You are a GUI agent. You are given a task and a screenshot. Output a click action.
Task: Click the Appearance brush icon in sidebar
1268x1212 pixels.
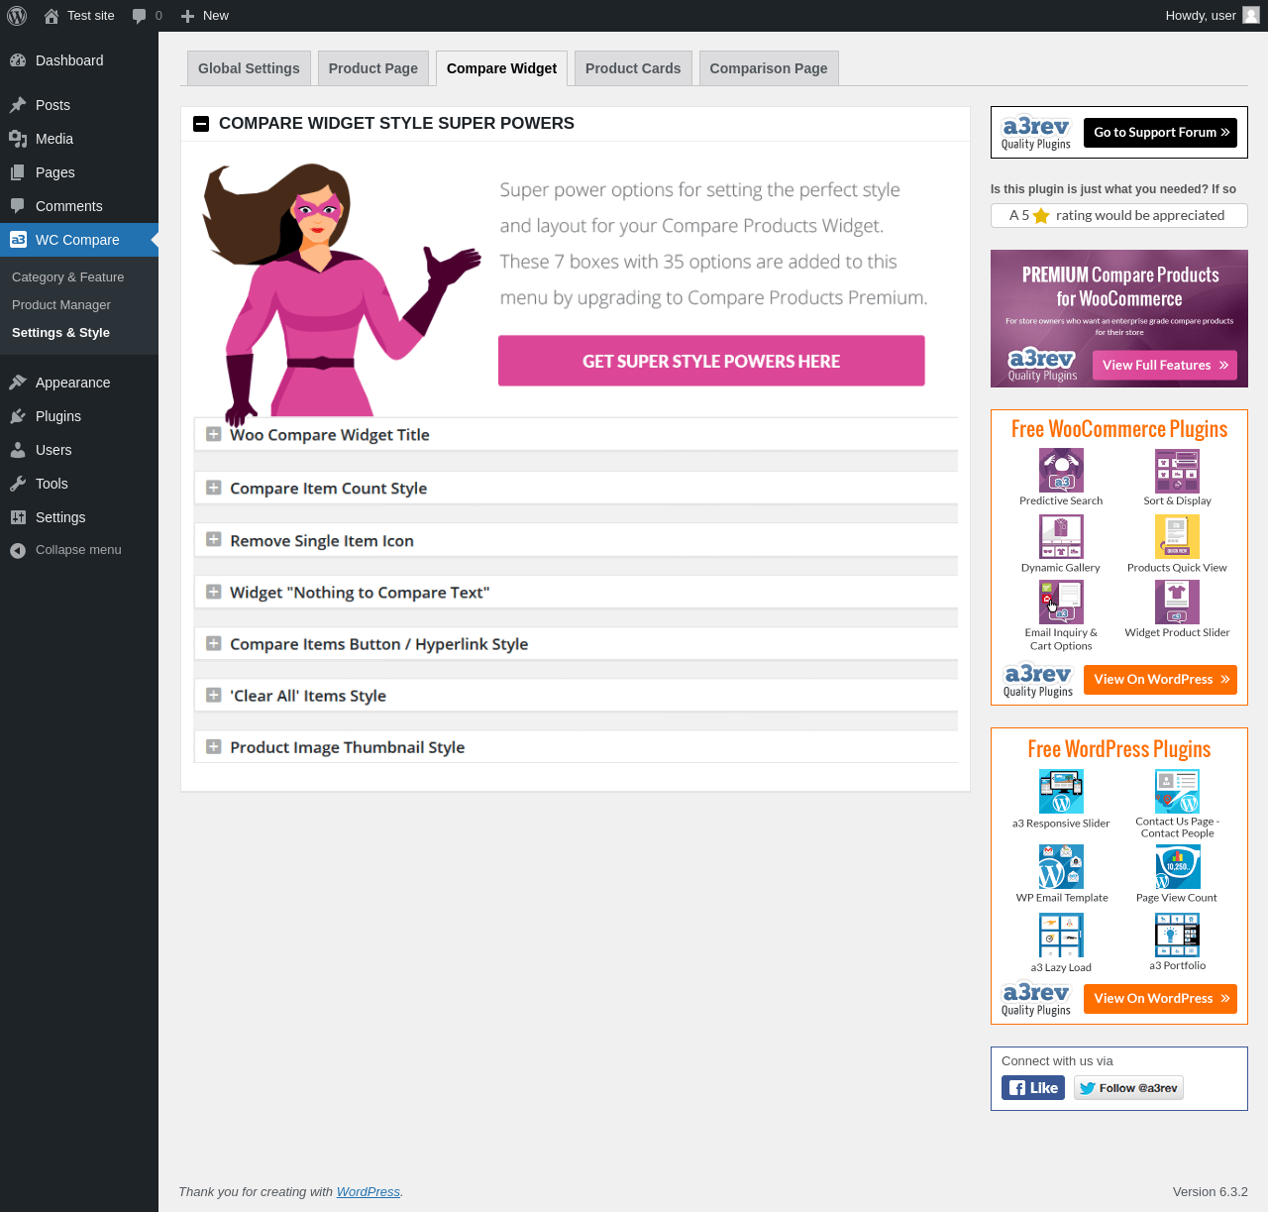(18, 383)
